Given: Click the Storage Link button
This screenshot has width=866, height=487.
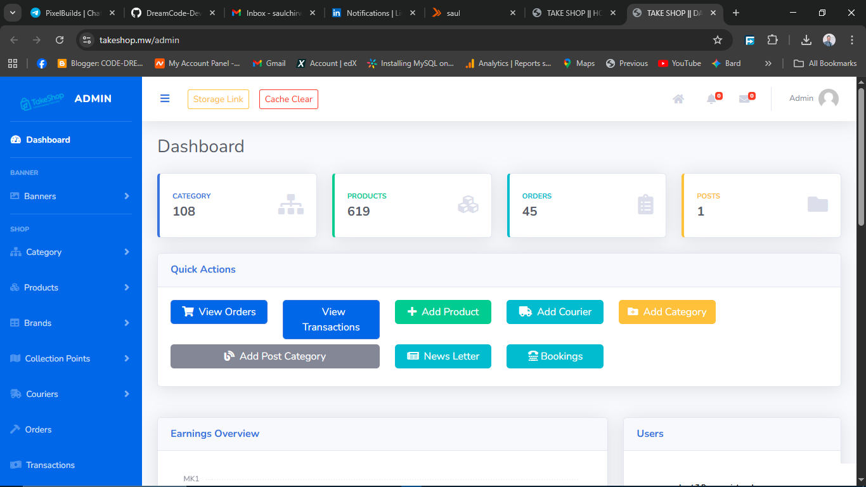Looking at the screenshot, I should [x=218, y=100].
